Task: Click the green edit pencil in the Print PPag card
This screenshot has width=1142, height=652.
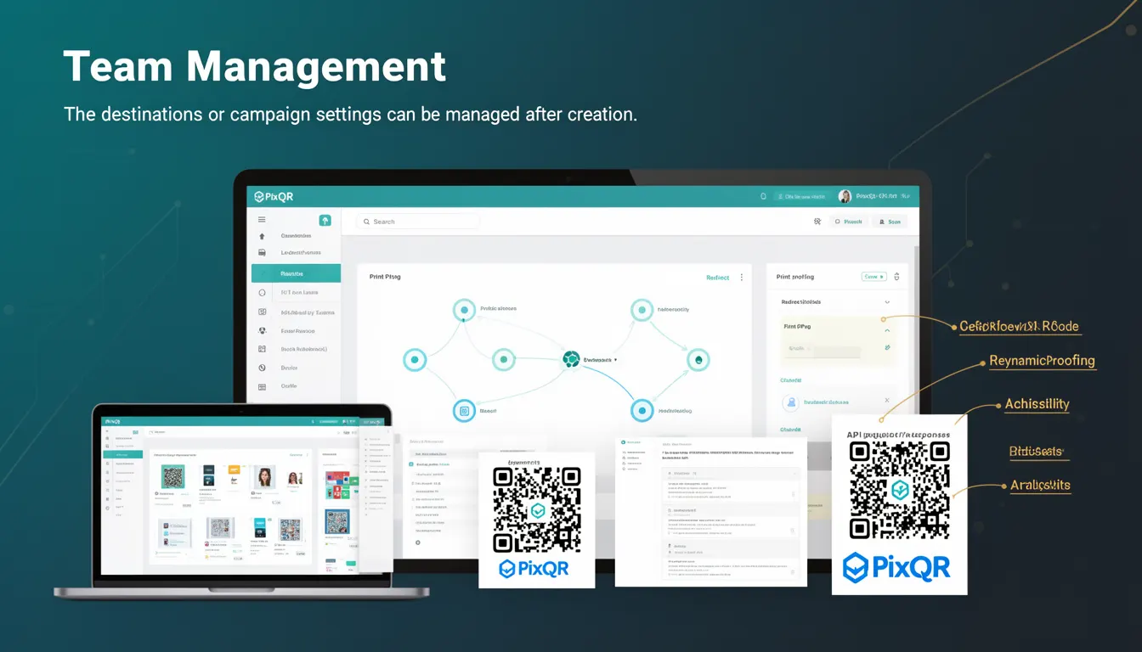Action: pyautogui.click(x=887, y=347)
